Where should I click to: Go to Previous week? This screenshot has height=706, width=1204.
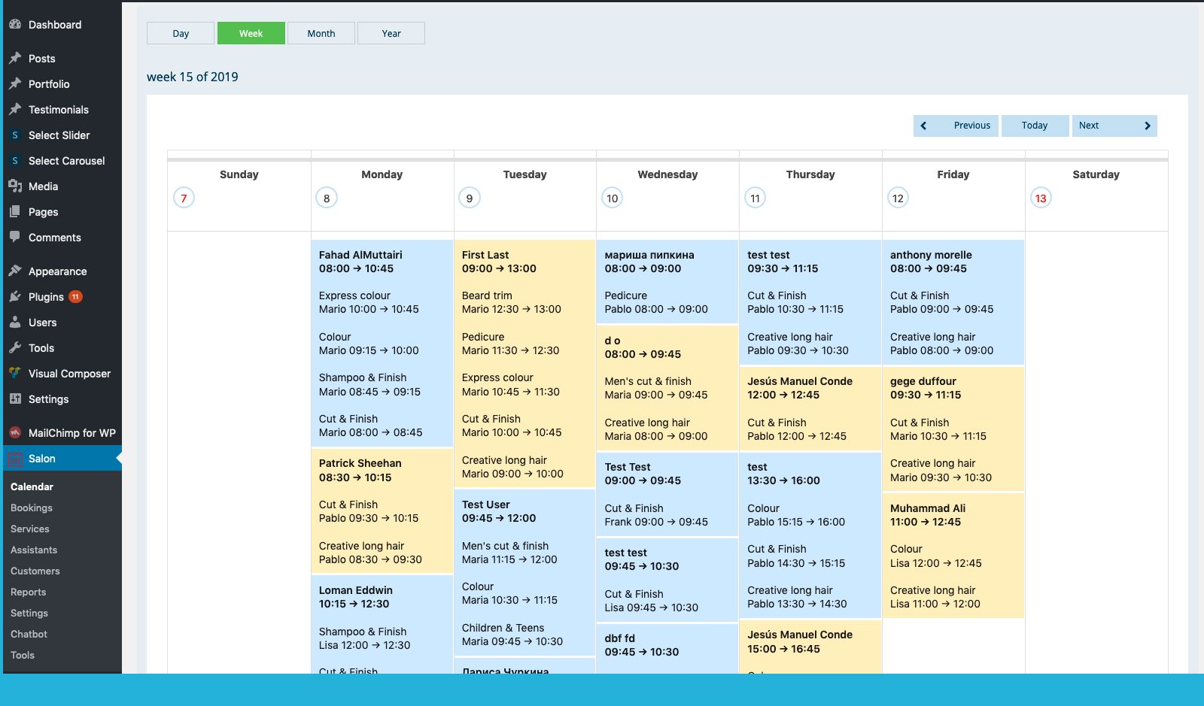(x=956, y=126)
